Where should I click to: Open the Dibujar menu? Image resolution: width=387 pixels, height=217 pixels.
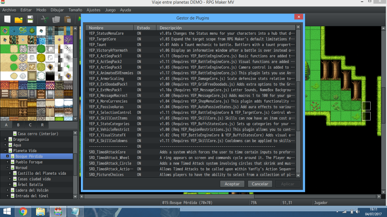pos(57,10)
